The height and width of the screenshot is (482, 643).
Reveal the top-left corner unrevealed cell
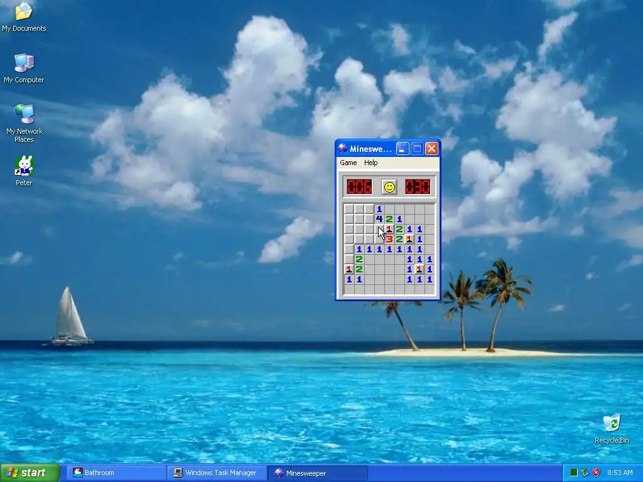point(349,209)
